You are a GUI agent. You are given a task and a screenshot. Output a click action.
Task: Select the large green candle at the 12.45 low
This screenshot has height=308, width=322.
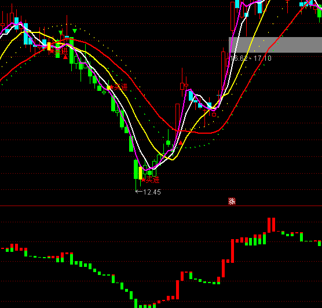[136, 170]
